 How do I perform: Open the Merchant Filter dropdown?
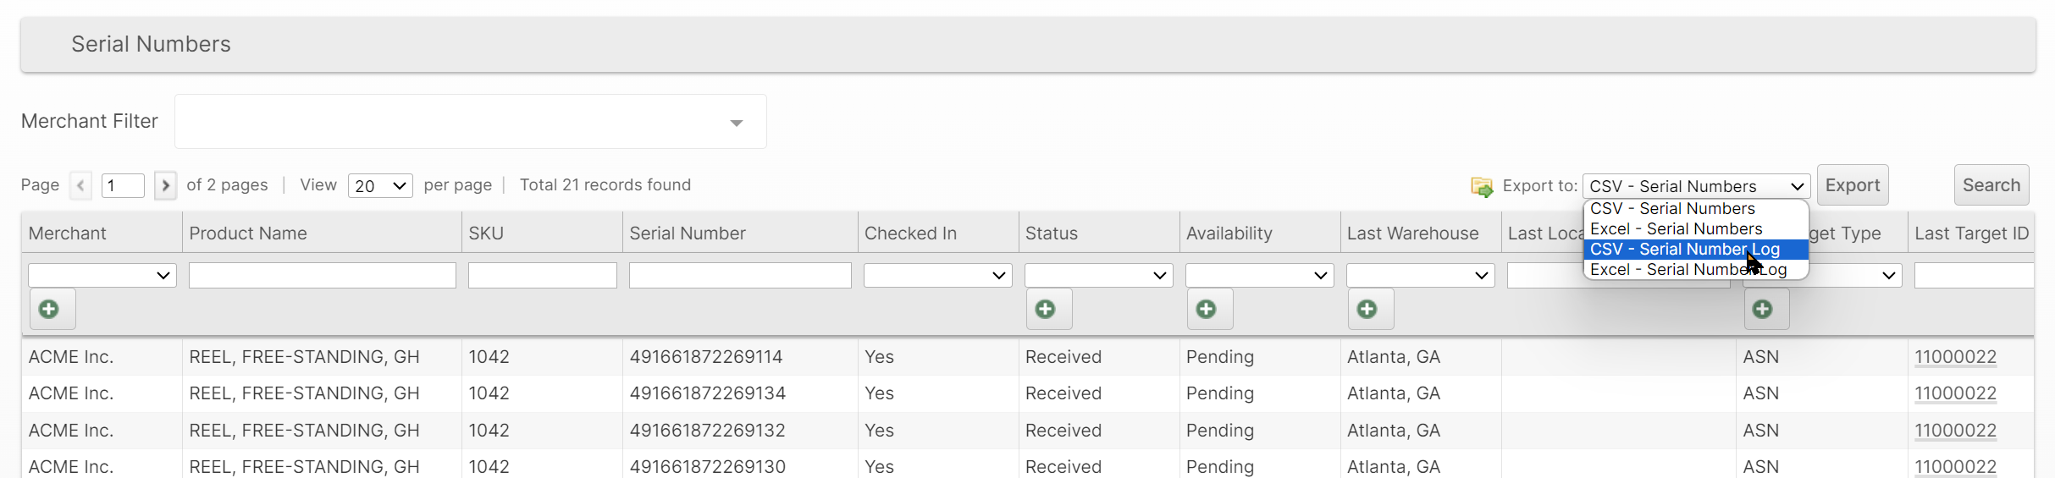click(470, 122)
